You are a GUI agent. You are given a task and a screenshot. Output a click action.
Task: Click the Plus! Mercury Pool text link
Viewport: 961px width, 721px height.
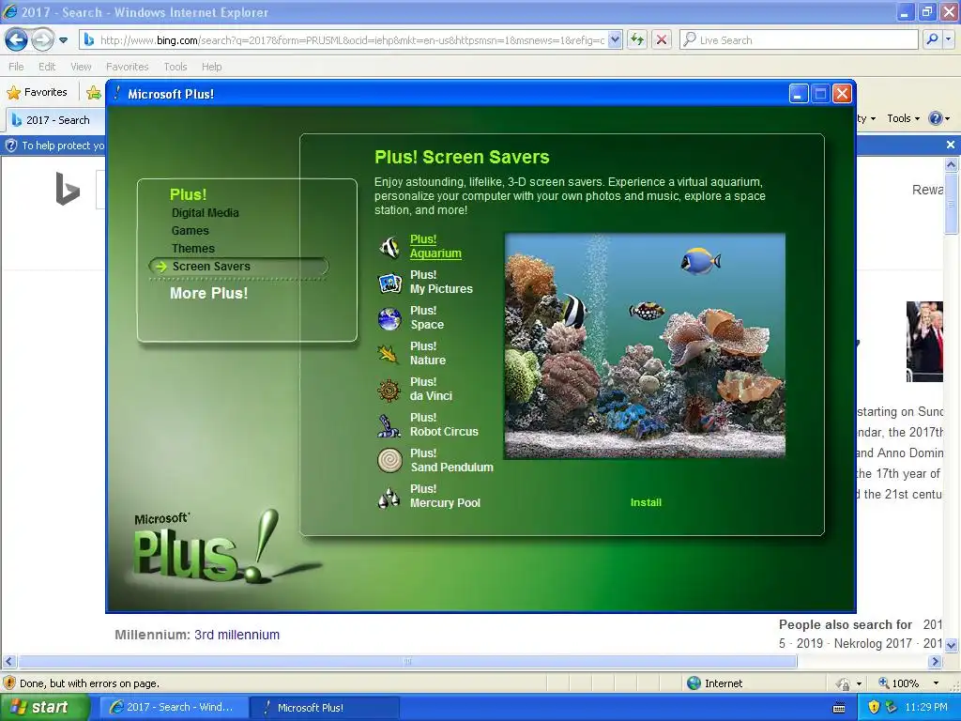tap(445, 496)
